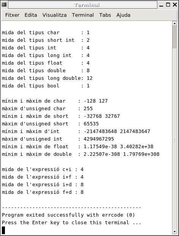The image size is (179, 236).
Task: Click the block cursor at the prompt
Action: pyautogui.click(x=3, y=230)
